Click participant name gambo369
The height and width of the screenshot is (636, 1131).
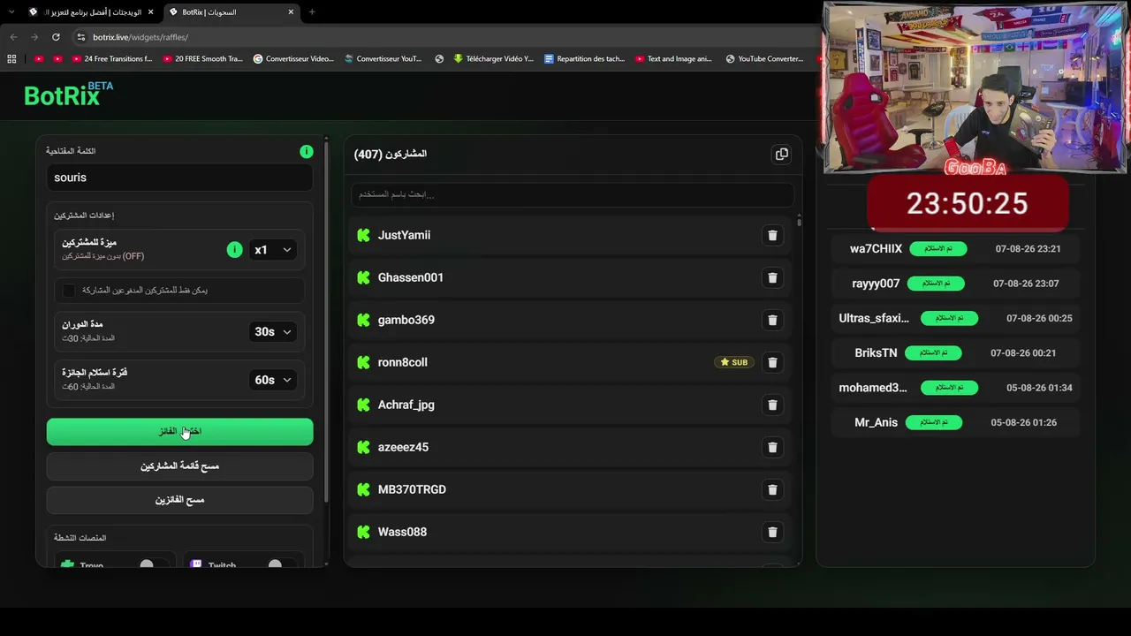406,320
